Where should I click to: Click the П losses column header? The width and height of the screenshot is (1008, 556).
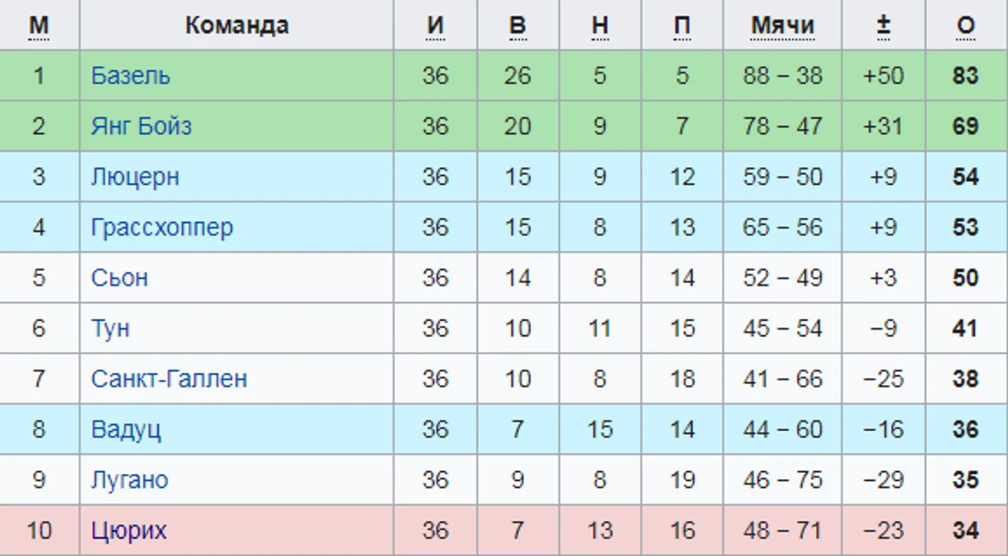(x=682, y=26)
